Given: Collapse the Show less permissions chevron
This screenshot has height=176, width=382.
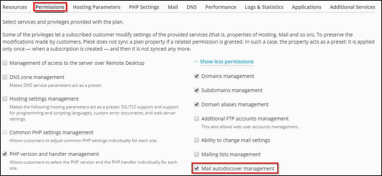Looking at the screenshot, I should [x=196, y=62].
